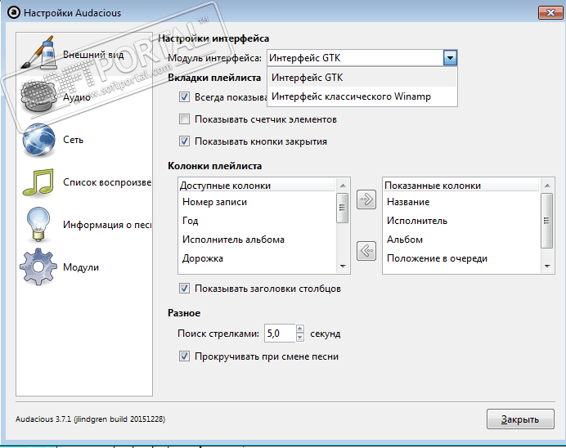
Task: Click the shown columns scroll up arrow
Action: click(x=547, y=186)
